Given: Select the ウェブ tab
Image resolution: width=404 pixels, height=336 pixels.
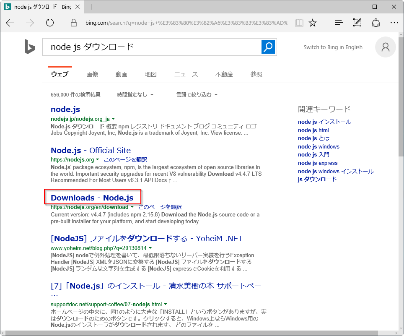Looking at the screenshot, I should click(x=60, y=74).
